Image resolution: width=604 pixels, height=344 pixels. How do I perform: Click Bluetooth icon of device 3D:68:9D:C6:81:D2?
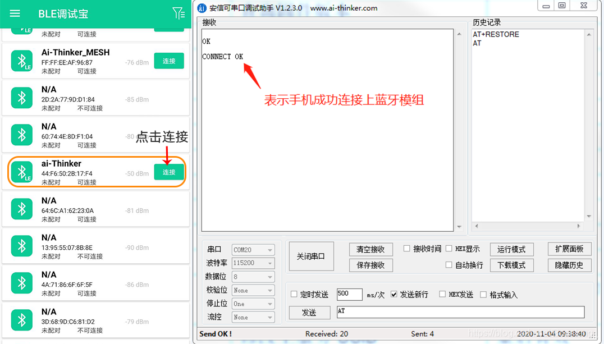point(22,320)
